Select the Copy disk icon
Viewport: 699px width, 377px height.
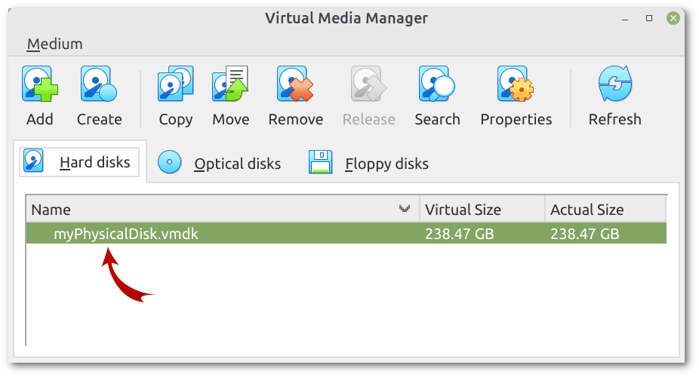click(176, 84)
